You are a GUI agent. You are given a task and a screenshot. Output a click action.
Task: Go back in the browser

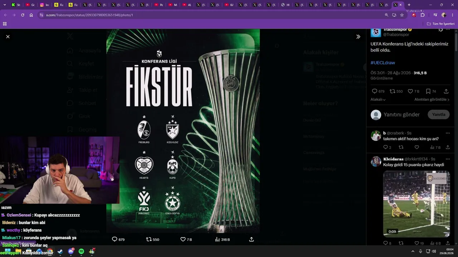coord(5,15)
